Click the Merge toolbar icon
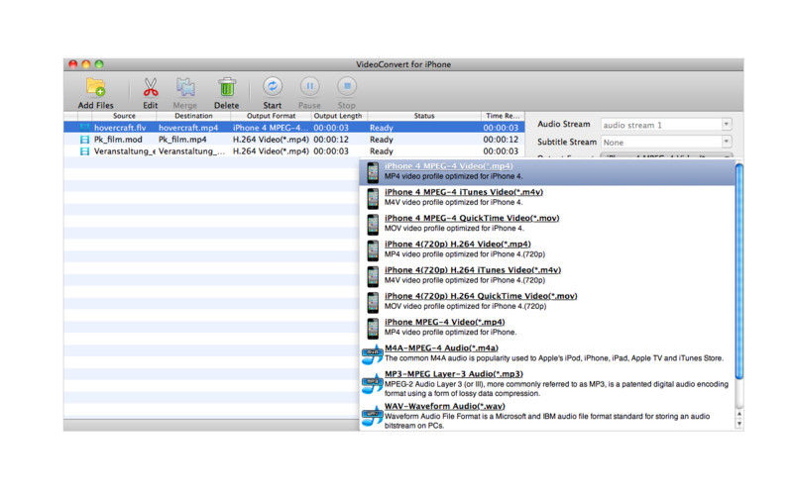This screenshot has width=793, height=495. [185, 87]
